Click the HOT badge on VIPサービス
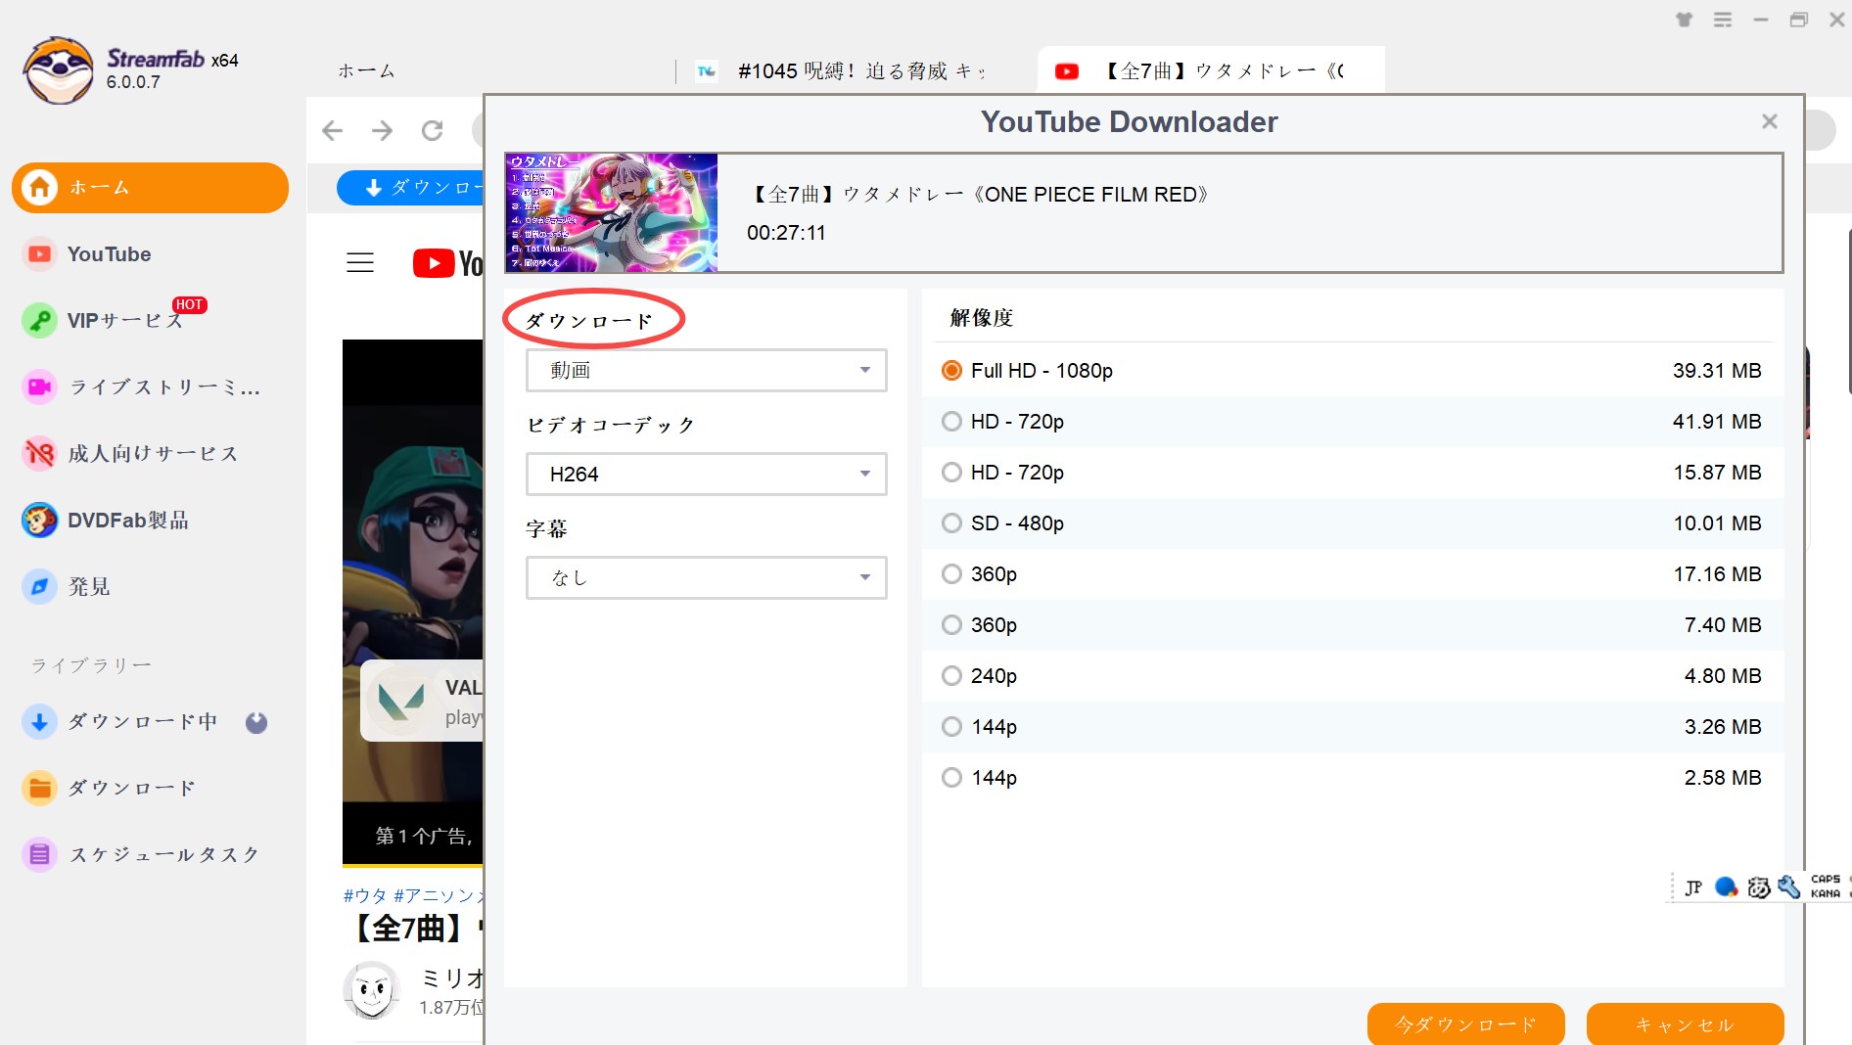 click(189, 305)
